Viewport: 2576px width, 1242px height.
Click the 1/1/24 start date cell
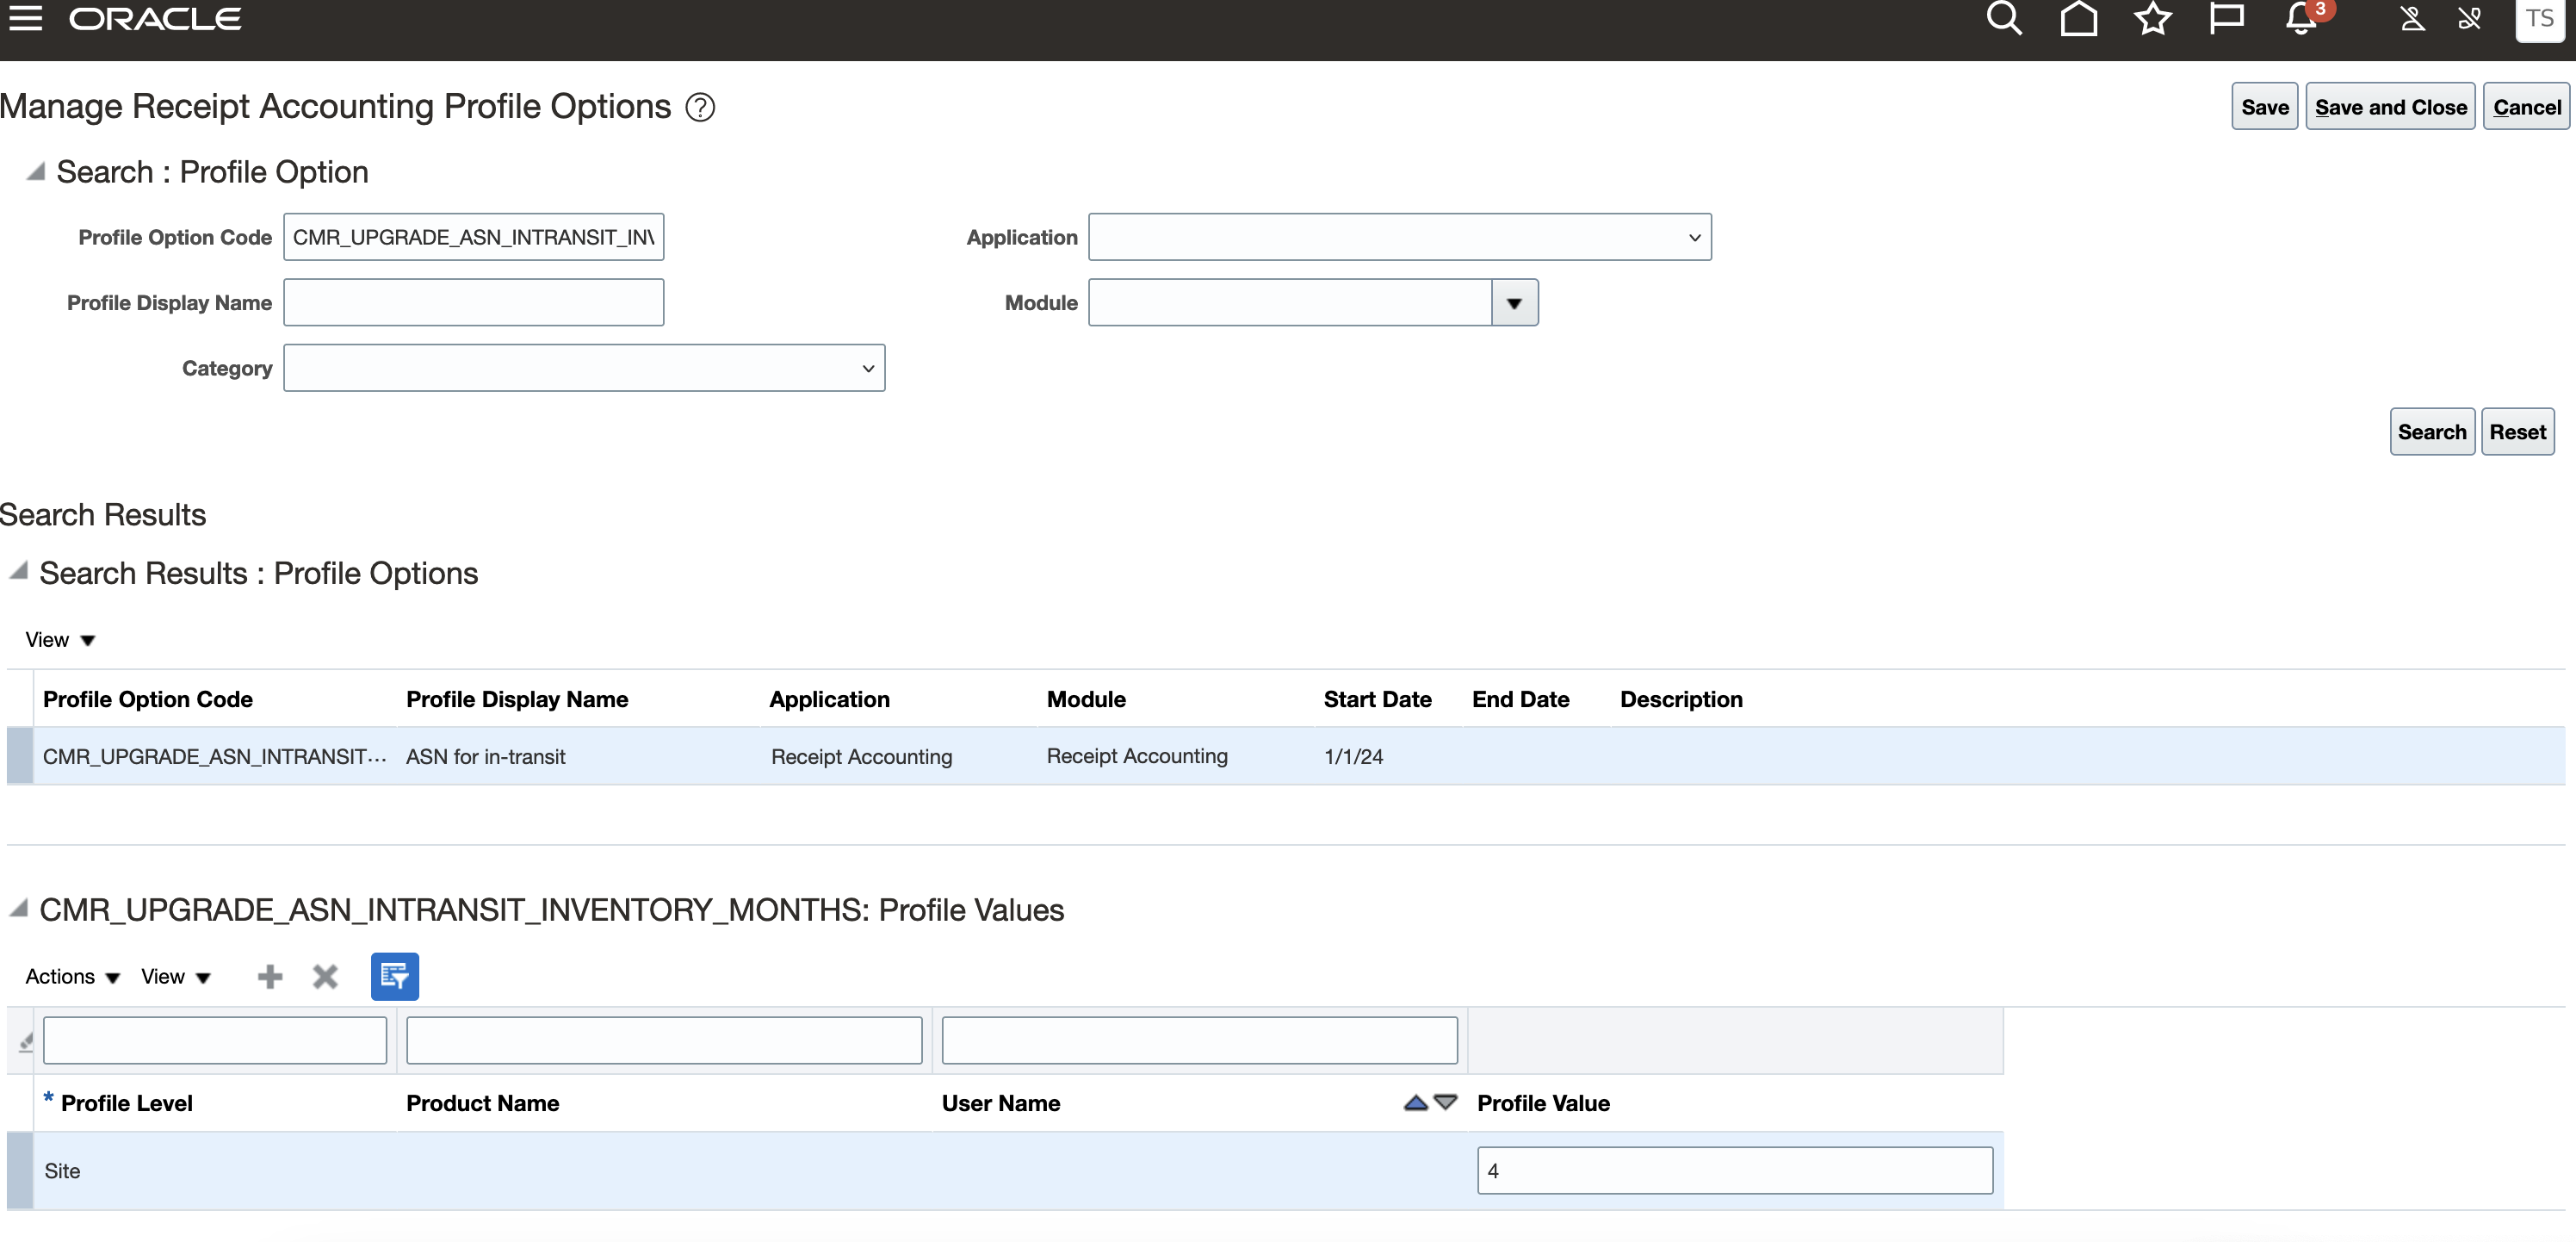[1353, 757]
